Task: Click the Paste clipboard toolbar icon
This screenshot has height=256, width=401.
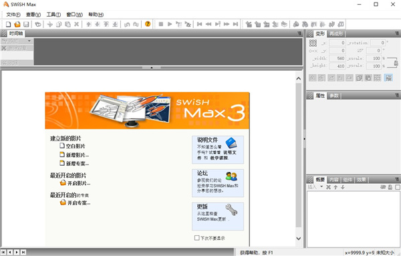Action: (68, 24)
